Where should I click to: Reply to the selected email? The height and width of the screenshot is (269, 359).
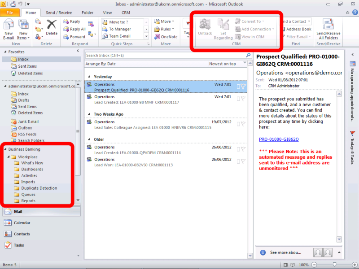[x=72, y=22]
